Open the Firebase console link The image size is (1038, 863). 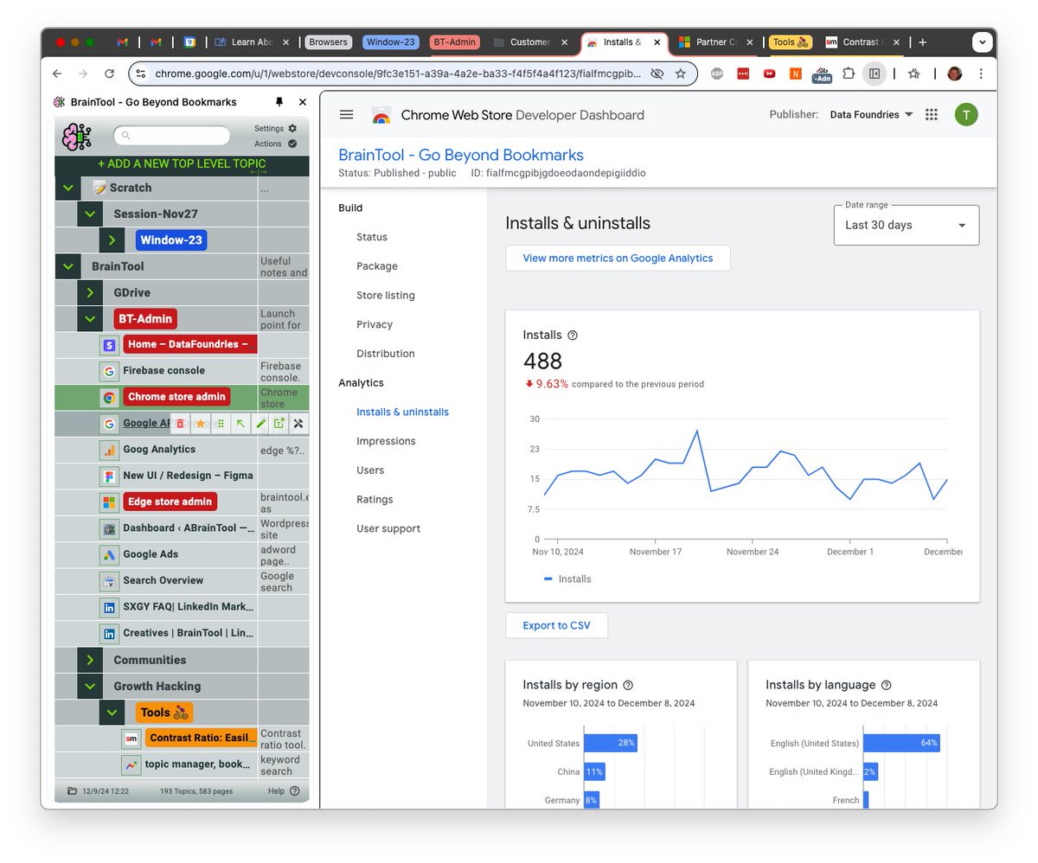click(164, 370)
